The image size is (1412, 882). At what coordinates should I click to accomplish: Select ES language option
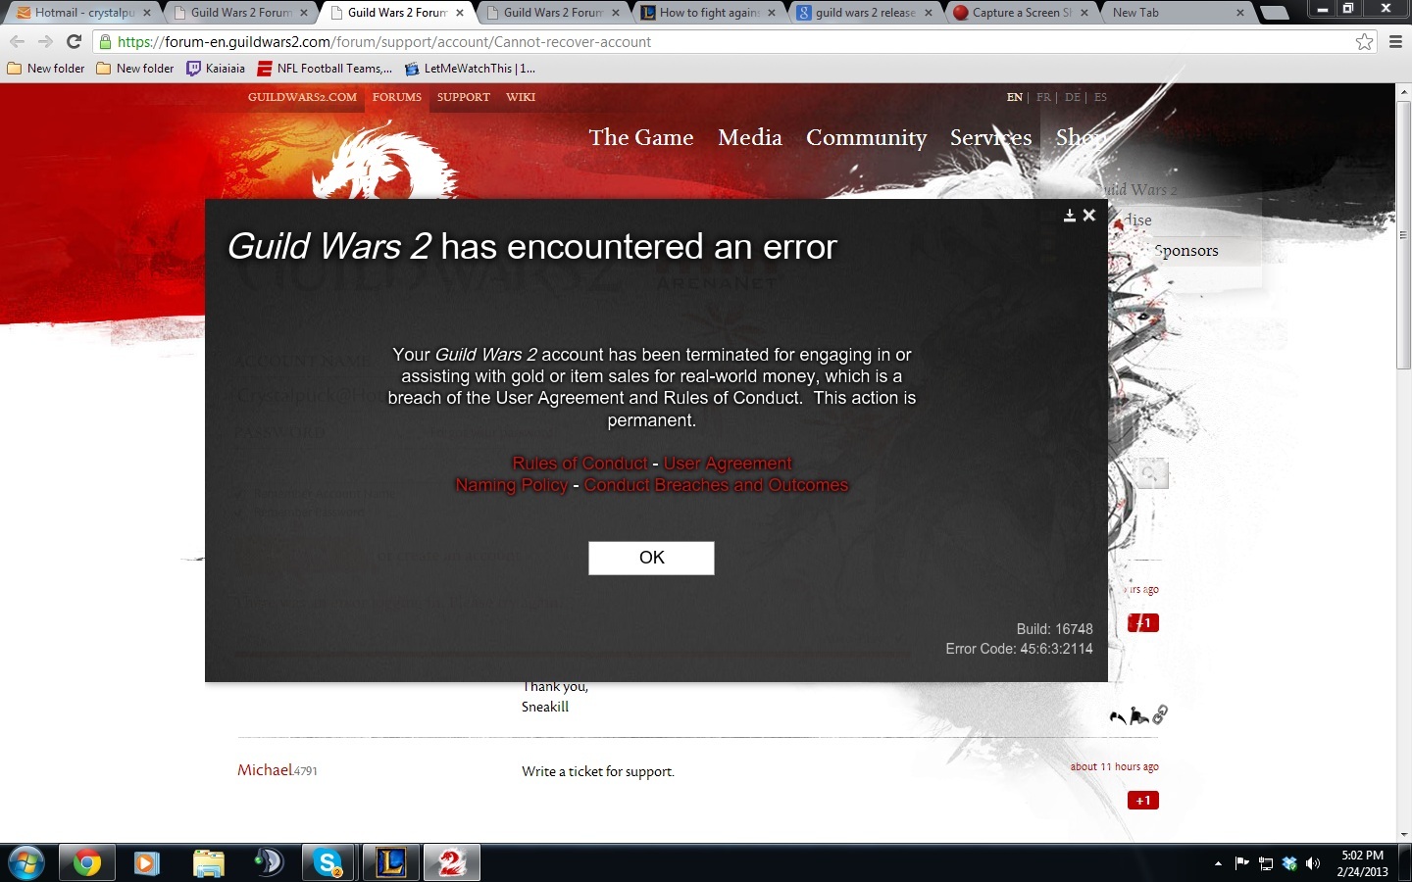(x=1100, y=97)
